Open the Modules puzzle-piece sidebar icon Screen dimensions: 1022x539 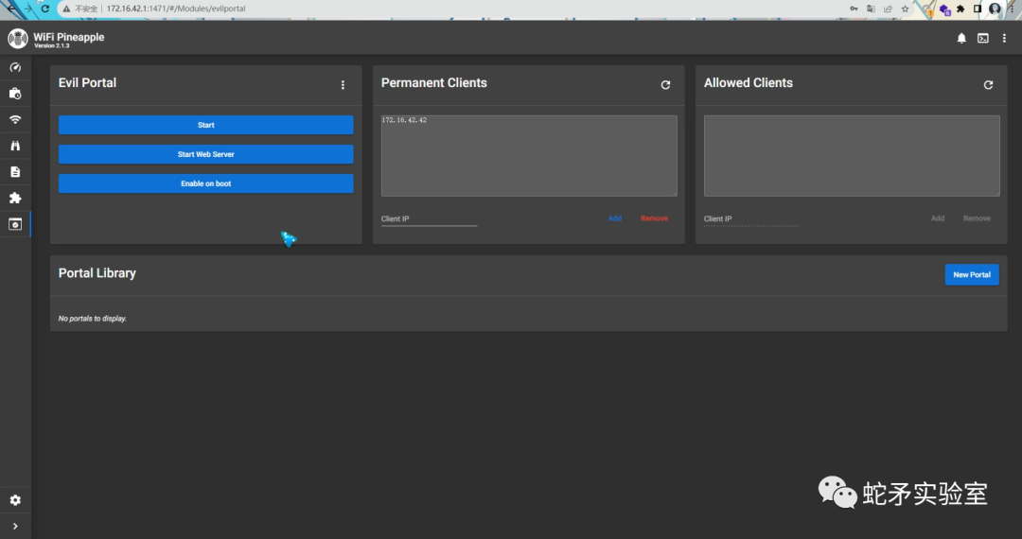coord(15,198)
